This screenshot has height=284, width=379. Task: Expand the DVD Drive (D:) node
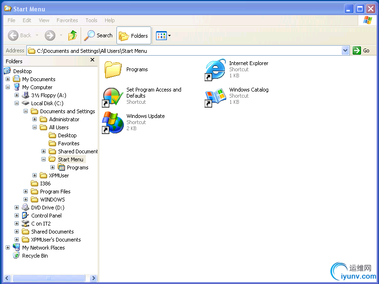tap(16, 207)
